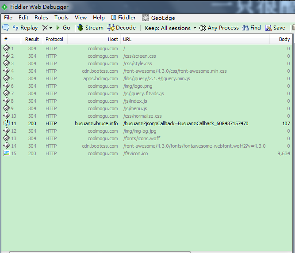The height and width of the screenshot is (253, 295).
Task: Click the horizontal scrollbar at the bottom
Action: coord(100,252)
